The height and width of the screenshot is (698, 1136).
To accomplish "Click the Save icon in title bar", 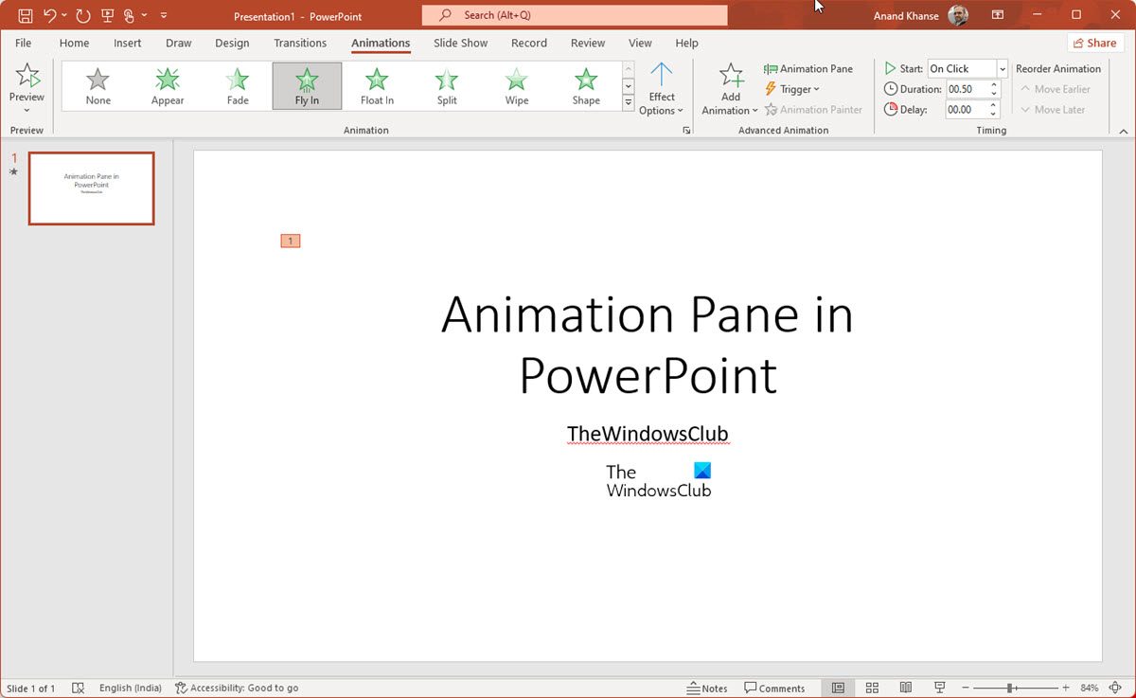I will click(26, 15).
